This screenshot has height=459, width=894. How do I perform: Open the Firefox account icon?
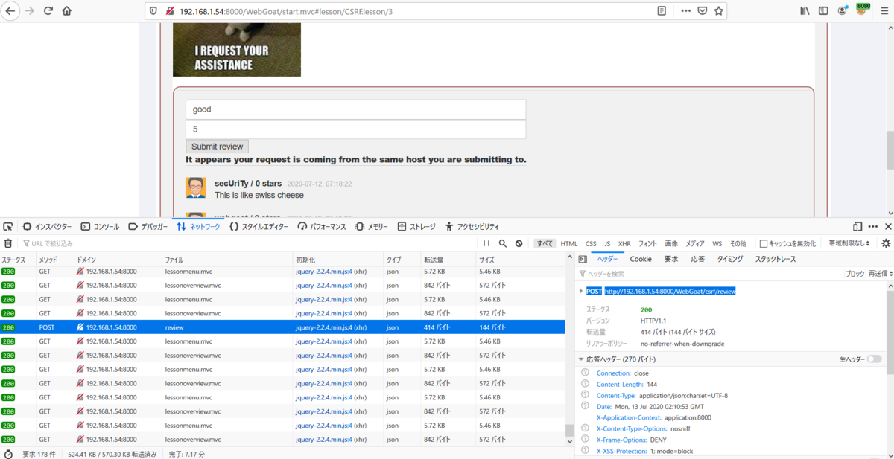click(x=843, y=11)
